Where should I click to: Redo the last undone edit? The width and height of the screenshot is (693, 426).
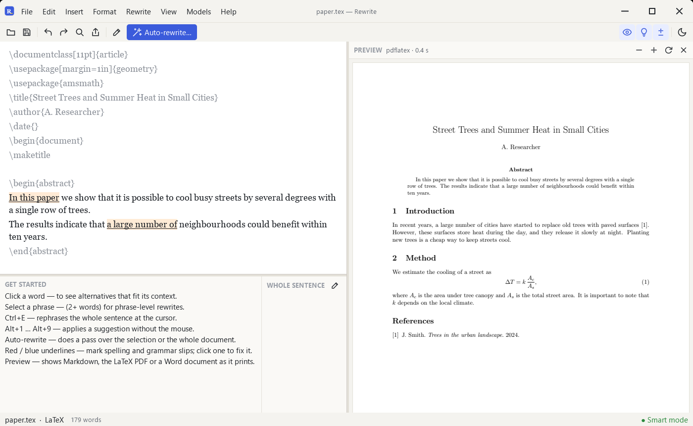pos(64,32)
